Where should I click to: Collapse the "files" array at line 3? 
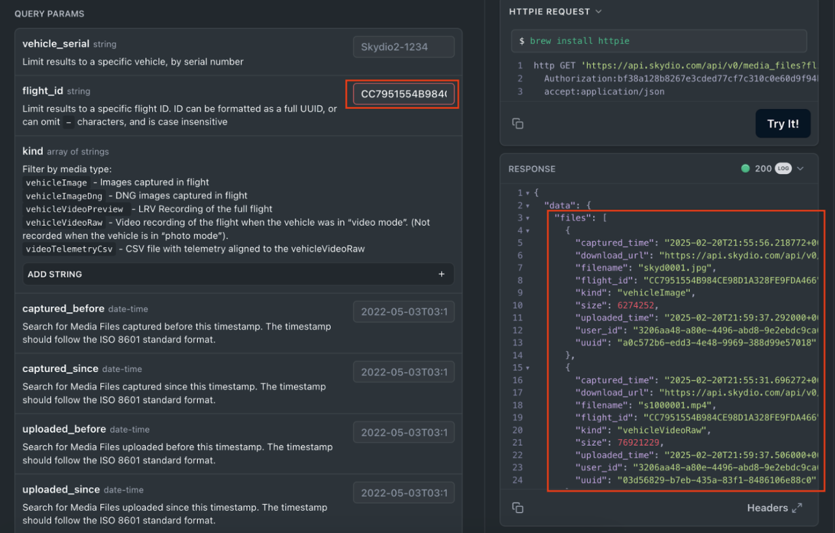point(527,218)
